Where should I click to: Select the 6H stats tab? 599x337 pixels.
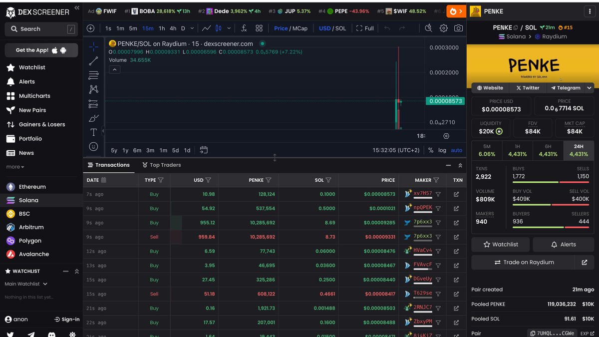(x=548, y=150)
